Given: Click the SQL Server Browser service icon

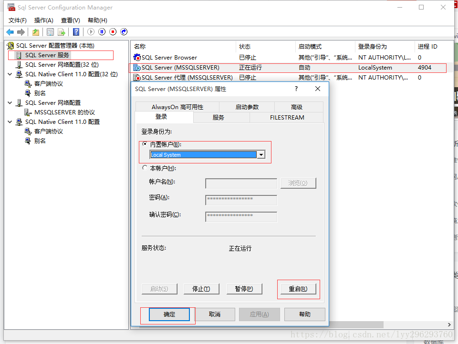Looking at the screenshot, I should tap(137, 58).
